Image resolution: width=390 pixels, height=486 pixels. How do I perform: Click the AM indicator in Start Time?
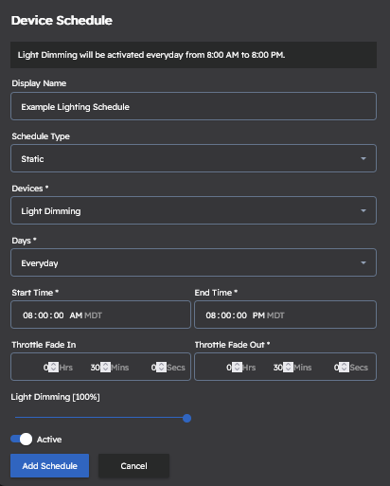(76, 315)
